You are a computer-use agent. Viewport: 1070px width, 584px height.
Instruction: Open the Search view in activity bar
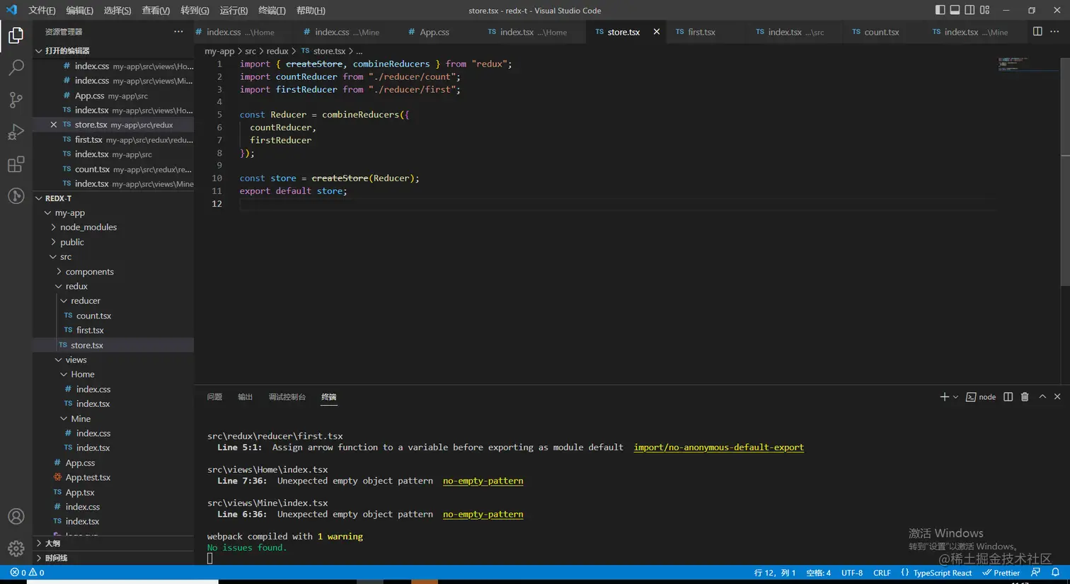coord(16,67)
